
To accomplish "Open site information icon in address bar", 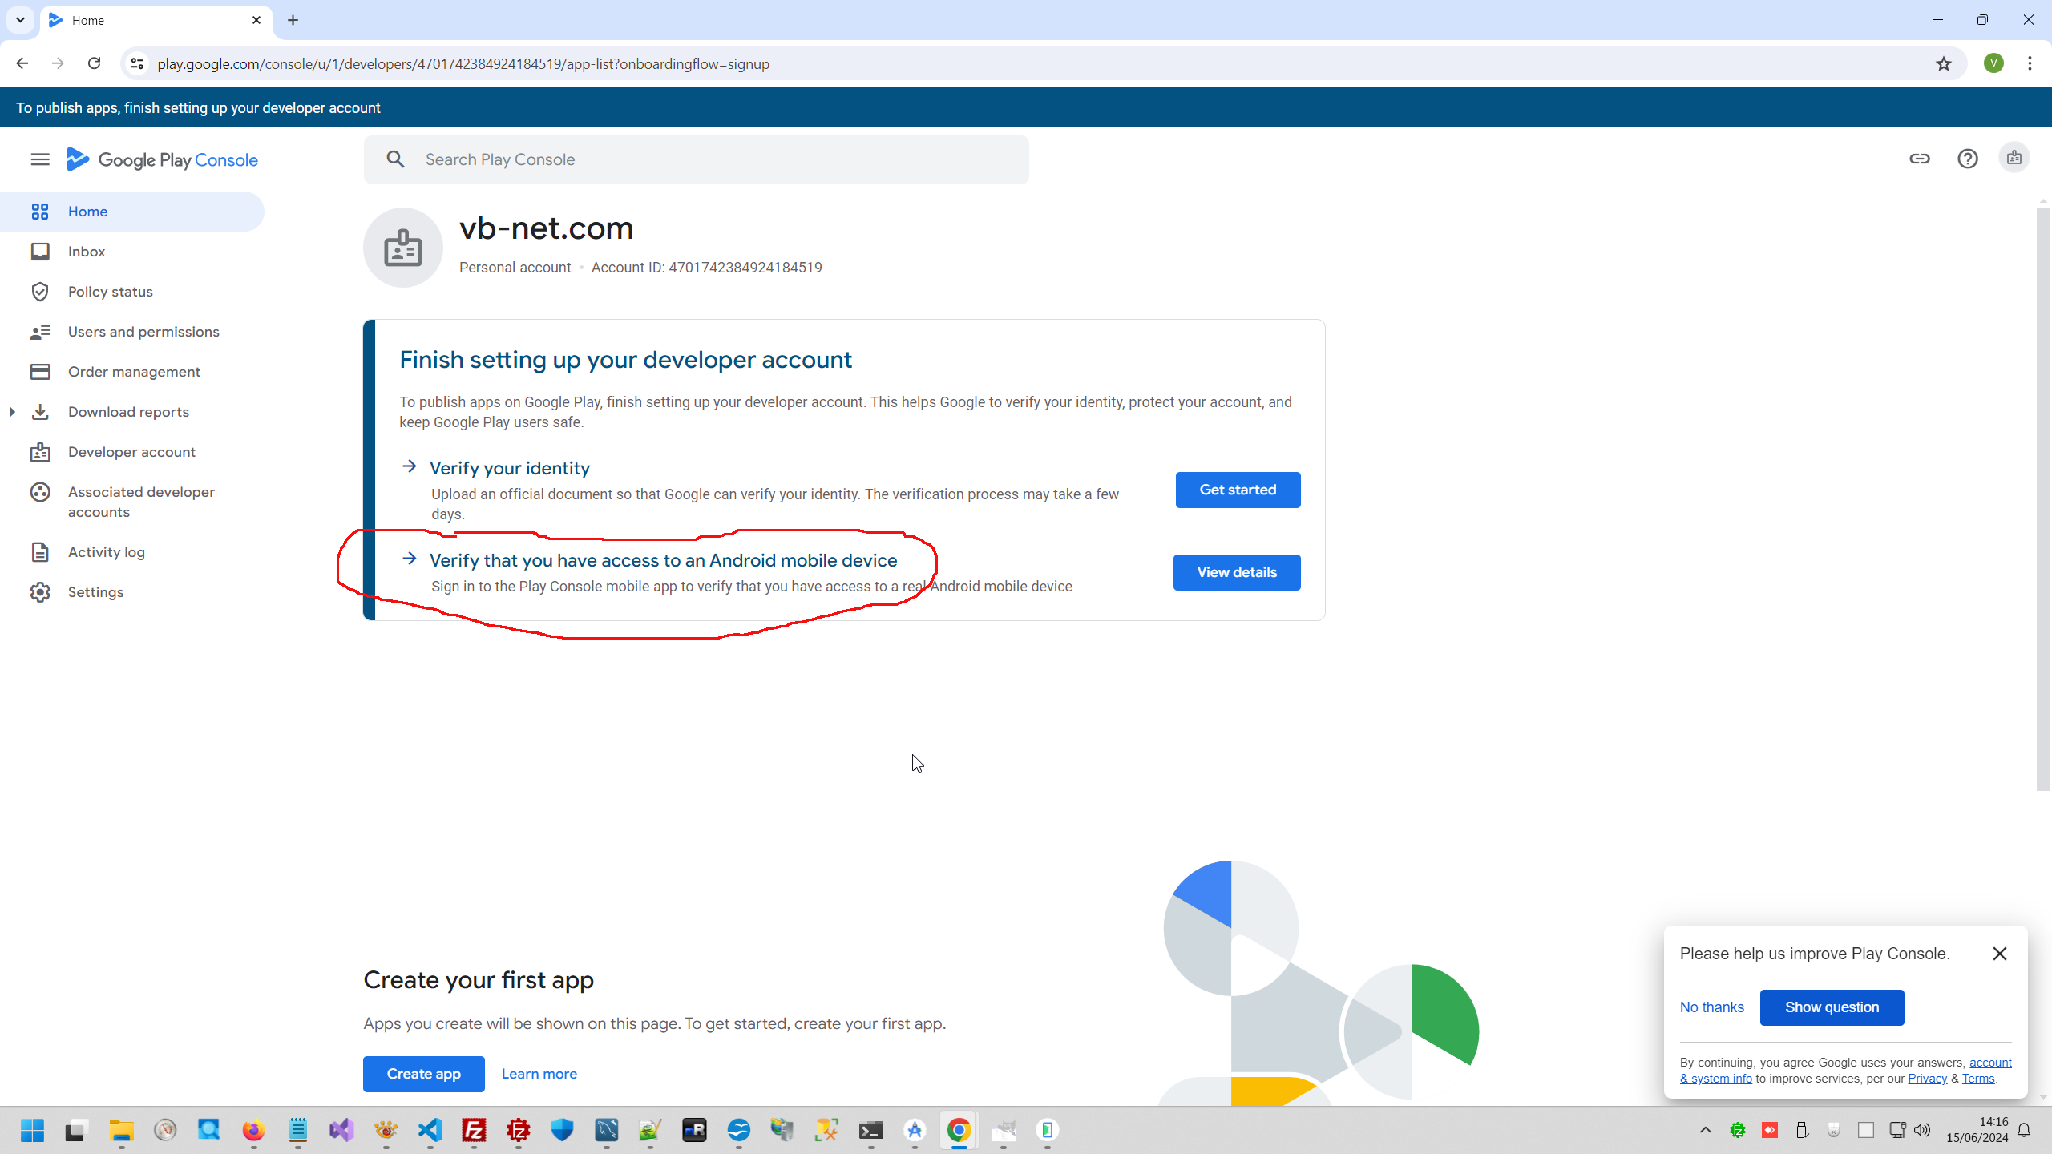I will coord(137,63).
